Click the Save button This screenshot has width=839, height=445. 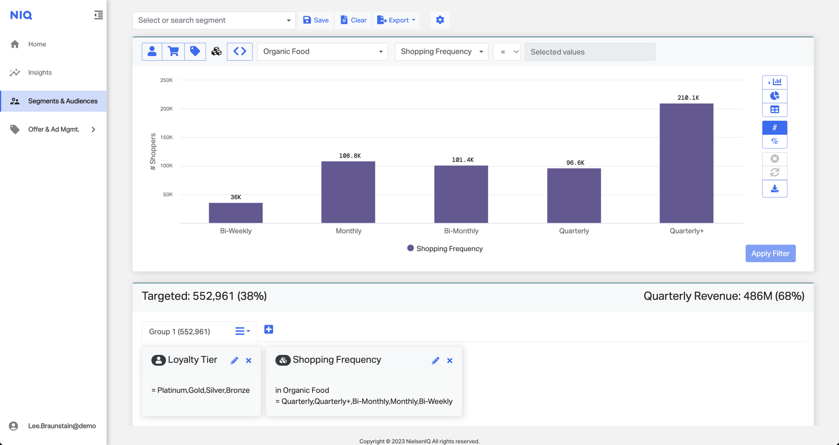[x=316, y=20]
